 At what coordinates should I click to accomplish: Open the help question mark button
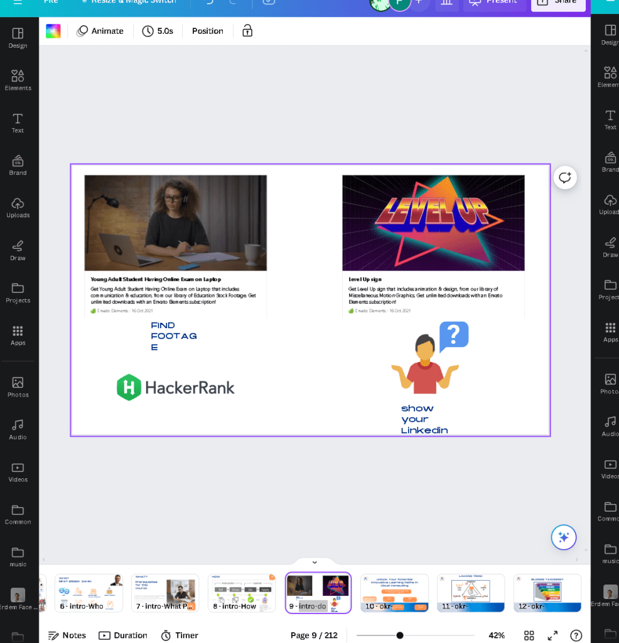(x=576, y=635)
